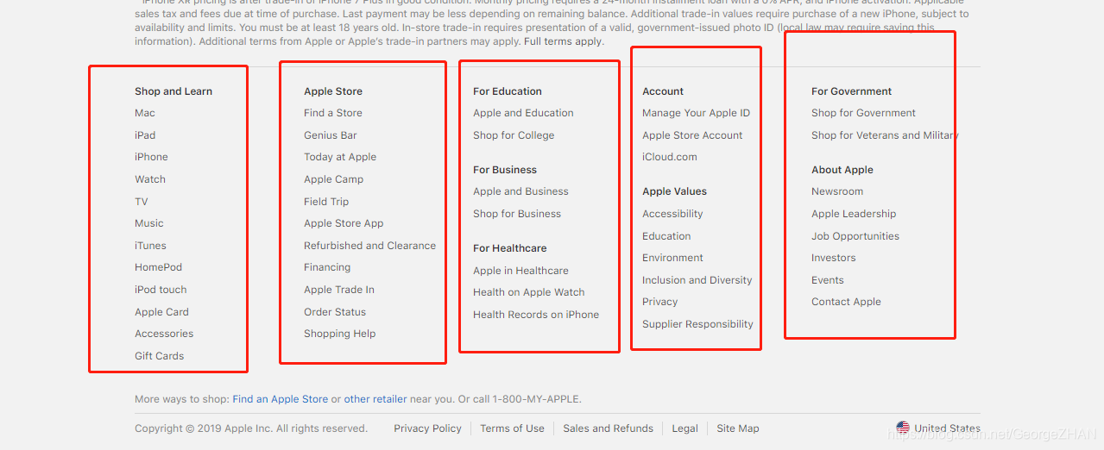The image size is (1104, 450).
Task: Open the Site Map link
Action: [x=738, y=428]
